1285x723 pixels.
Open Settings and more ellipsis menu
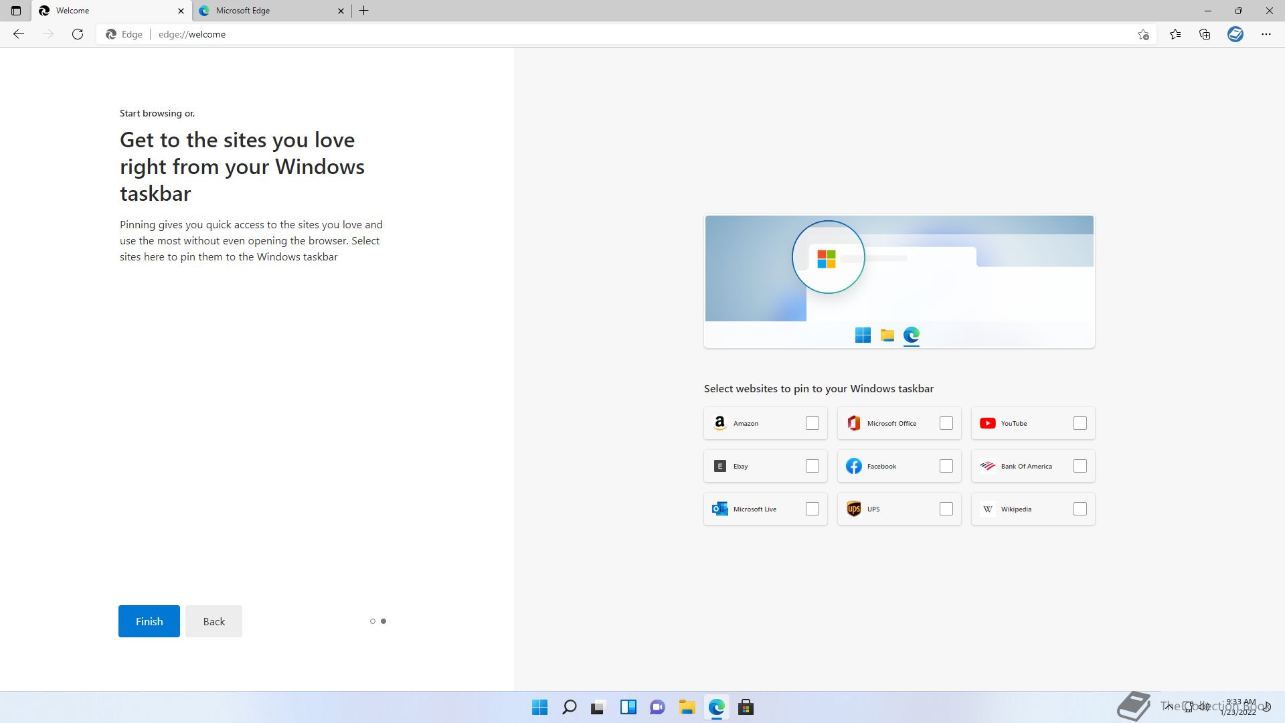click(1266, 34)
